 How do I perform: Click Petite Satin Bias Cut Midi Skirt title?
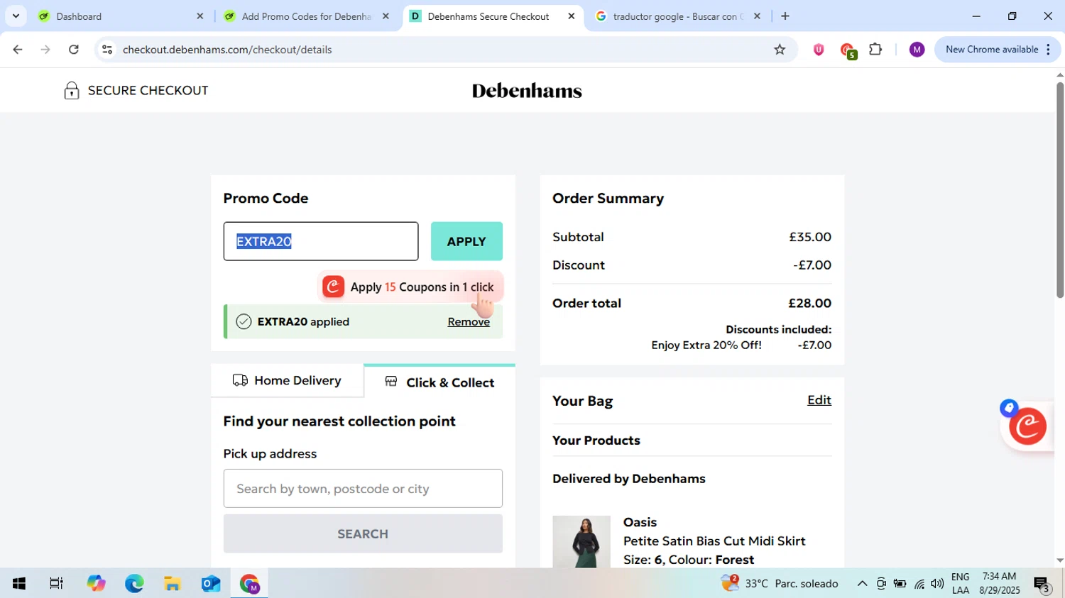[714, 541]
